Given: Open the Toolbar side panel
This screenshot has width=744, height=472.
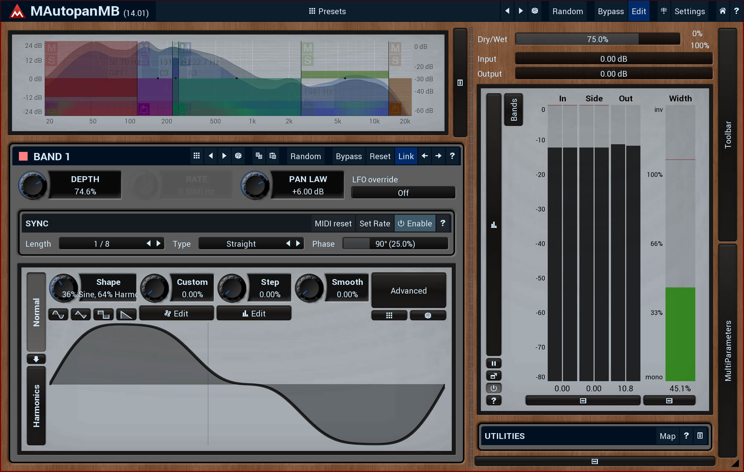Looking at the screenshot, I should click(x=728, y=134).
